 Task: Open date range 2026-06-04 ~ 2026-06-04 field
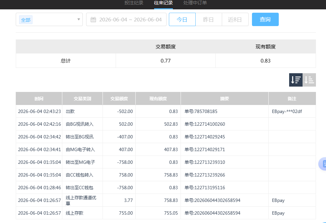pyautogui.click(x=126, y=19)
